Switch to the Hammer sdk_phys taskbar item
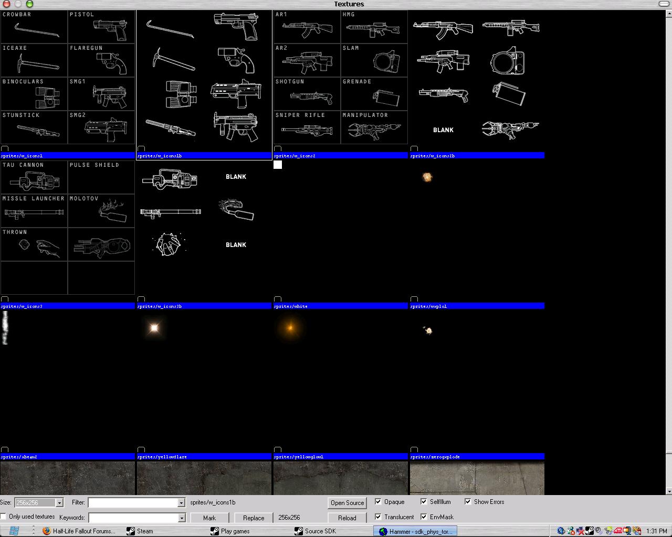The image size is (672, 537). (415, 531)
